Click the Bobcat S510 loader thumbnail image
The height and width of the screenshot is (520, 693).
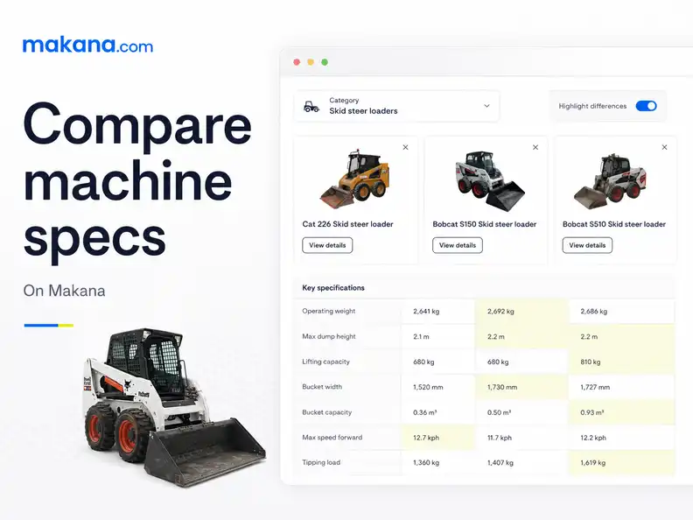coord(611,181)
